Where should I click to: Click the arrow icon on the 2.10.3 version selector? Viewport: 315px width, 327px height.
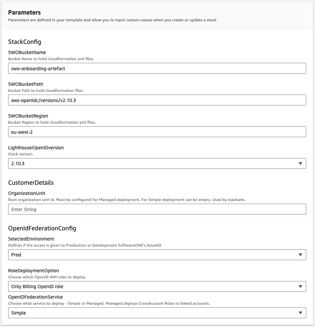click(300, 163)
